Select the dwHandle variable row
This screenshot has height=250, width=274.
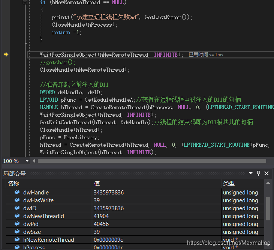pyautogui.click(x=135, y=193)
